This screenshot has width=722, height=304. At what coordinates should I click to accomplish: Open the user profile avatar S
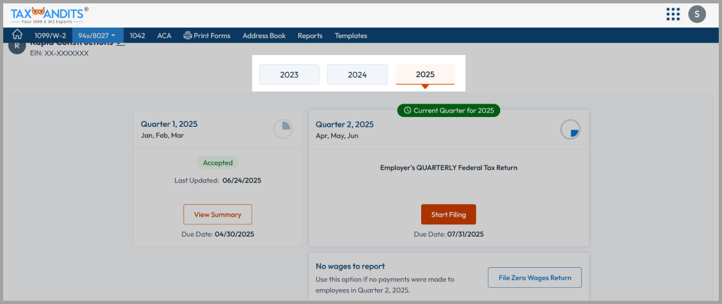click(697, 14)
